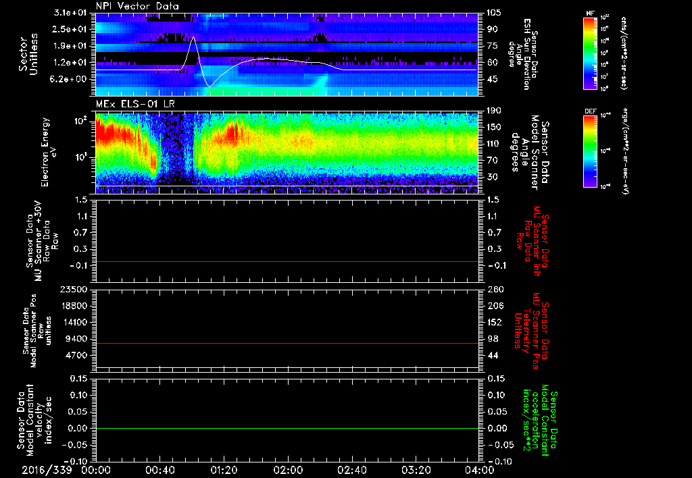
Task: Pick the "1.2e+01" sector tick value
Action: tap(70, 63)
